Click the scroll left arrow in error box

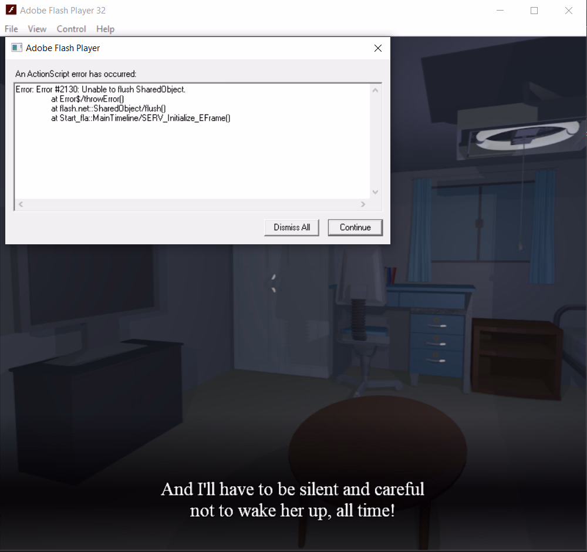[21, 204]
